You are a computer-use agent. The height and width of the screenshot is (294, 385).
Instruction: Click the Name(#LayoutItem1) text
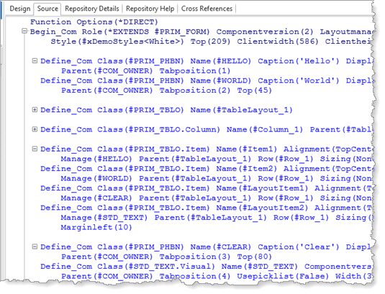click(262, 188)
